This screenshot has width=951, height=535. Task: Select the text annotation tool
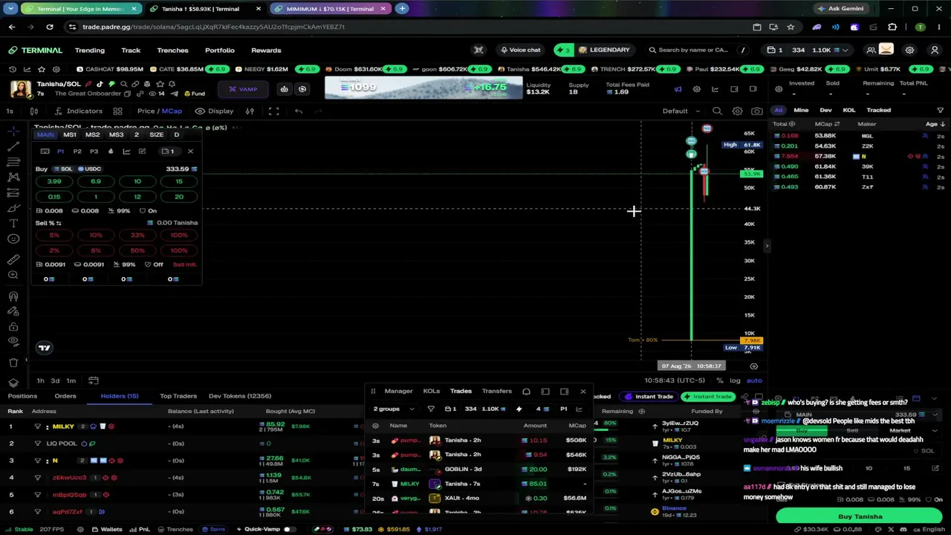pos(13,223)
